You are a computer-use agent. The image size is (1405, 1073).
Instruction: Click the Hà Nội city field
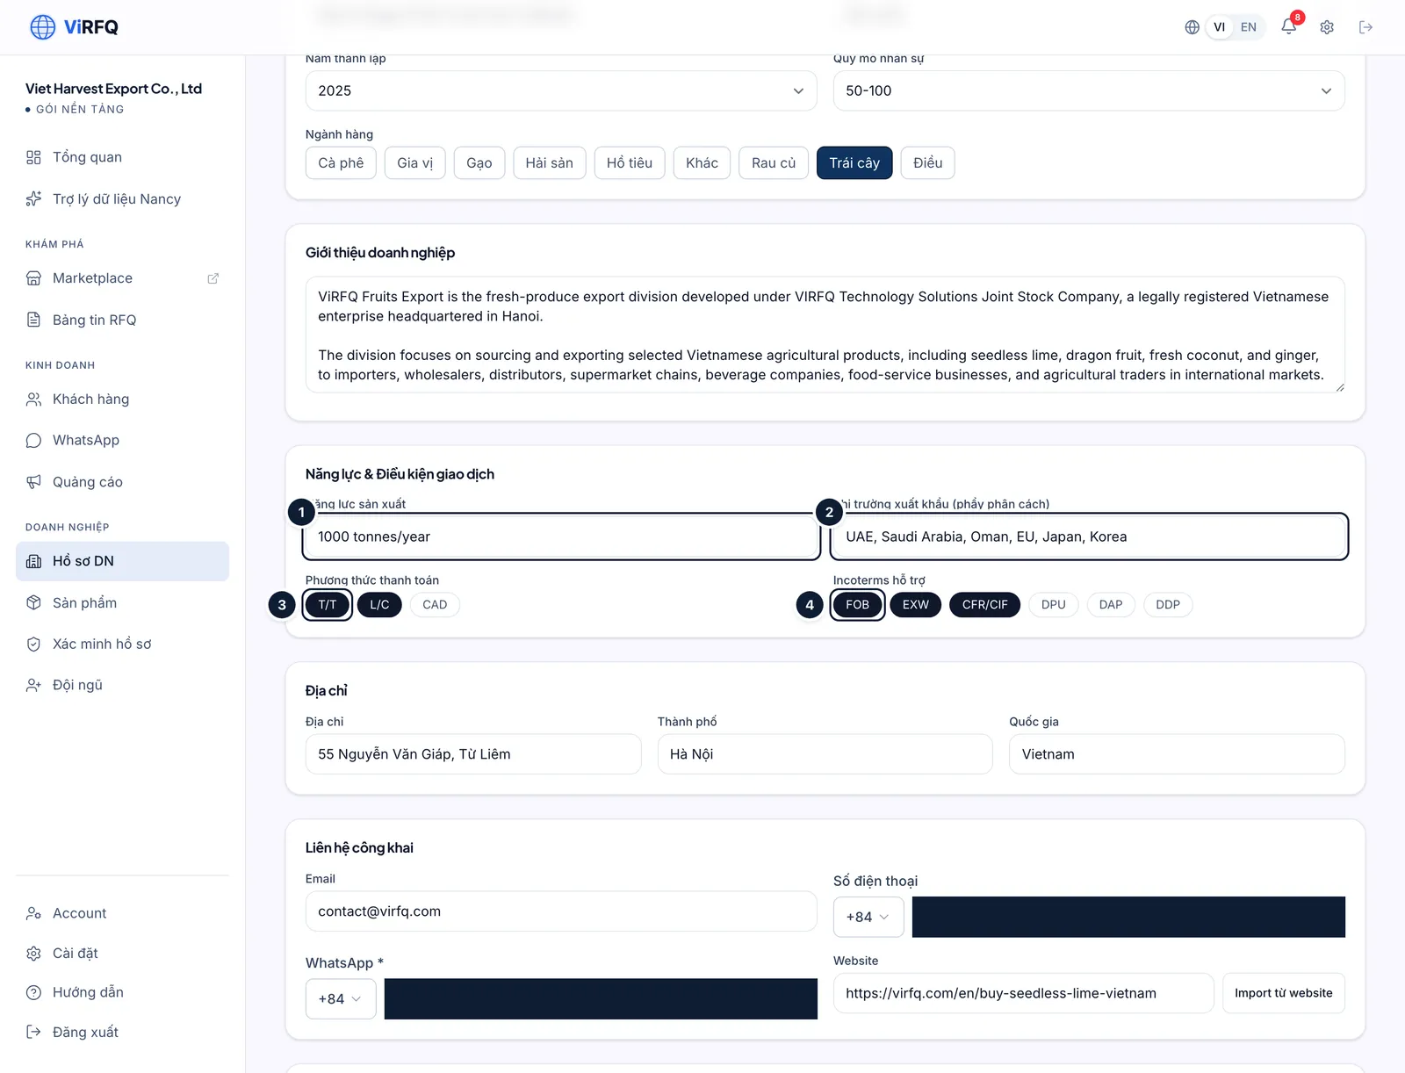[x=825, y=754]
